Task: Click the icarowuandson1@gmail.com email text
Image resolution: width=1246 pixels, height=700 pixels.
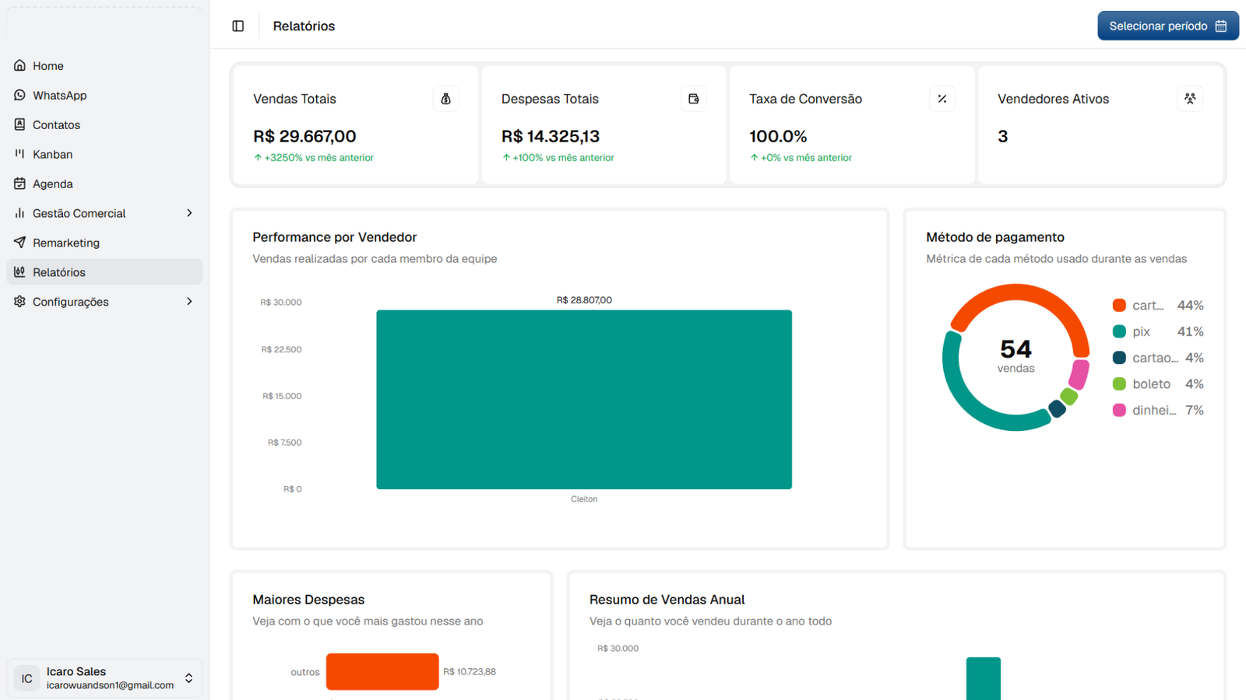Action: (110, 685)
